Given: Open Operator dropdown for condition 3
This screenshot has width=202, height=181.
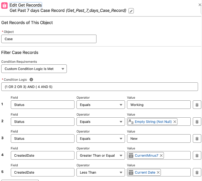Looking at the screenshot, I should (x=100, y=139).
